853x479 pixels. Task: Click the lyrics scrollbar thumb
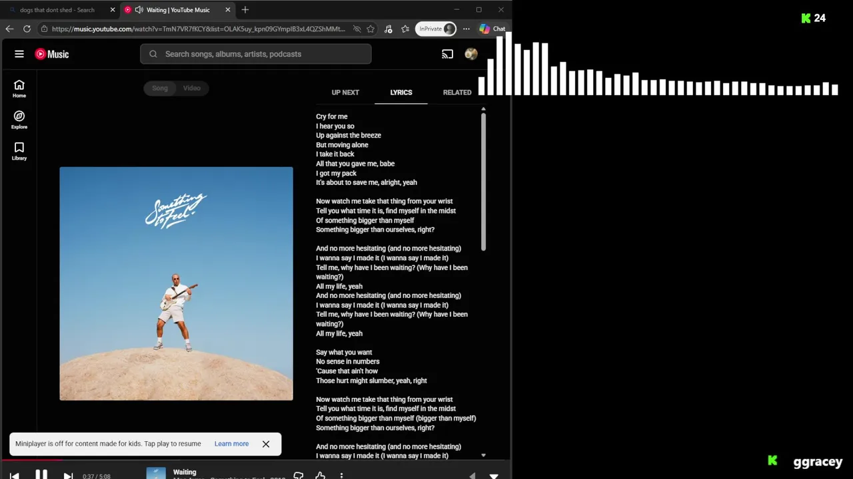click(483, 182)
